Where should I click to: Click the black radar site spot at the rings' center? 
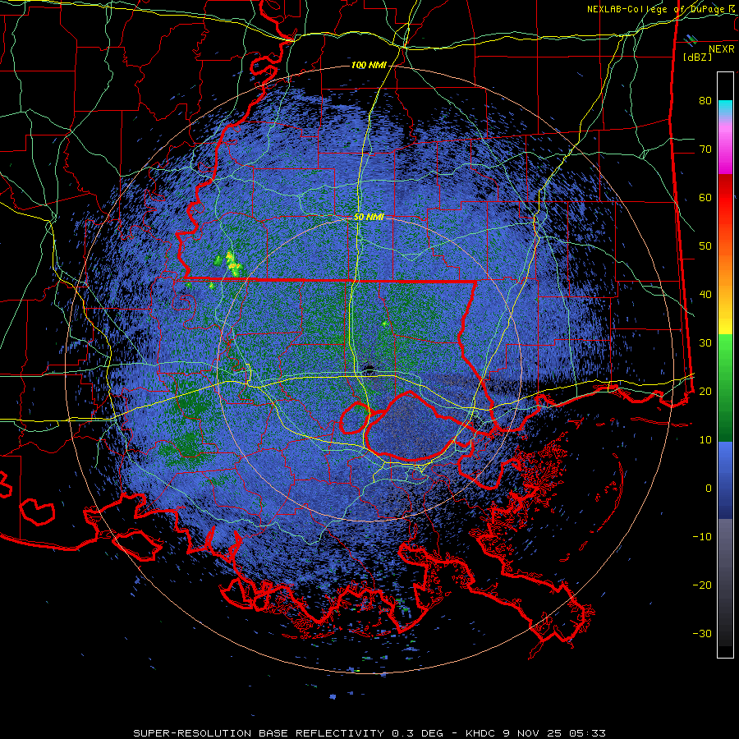click(x=368, y=368)
